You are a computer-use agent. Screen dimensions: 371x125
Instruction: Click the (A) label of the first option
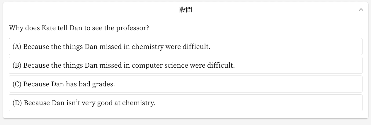tap(17, 47)
